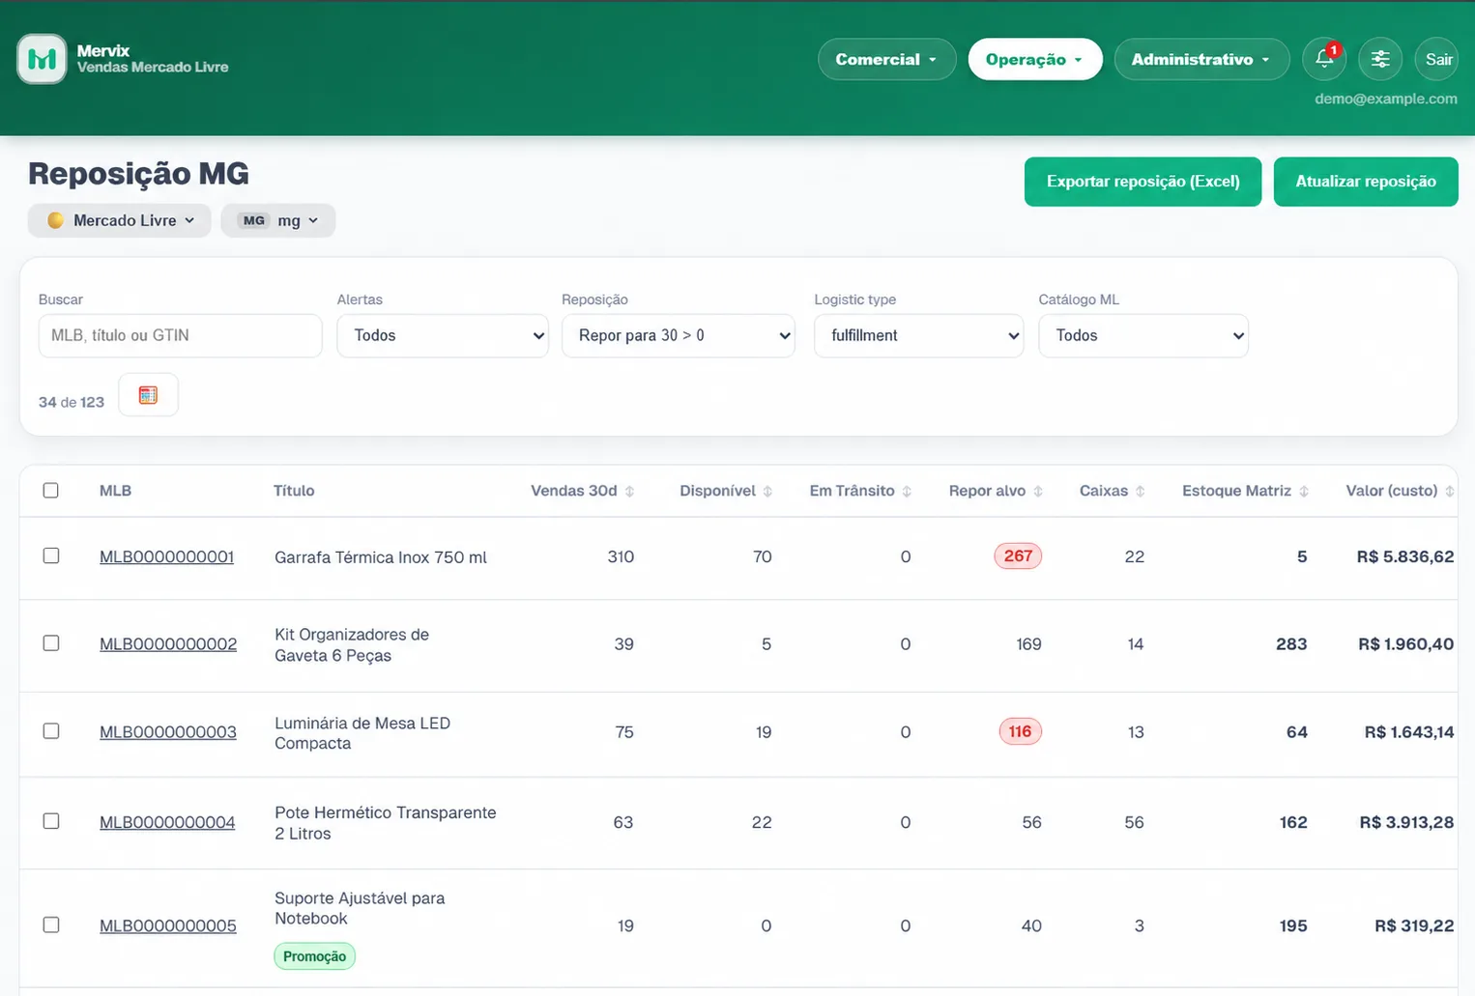This screenshot has width=1475, height=996.
Task: Sort by Vendas 30d column arrows
Action: 629,492
